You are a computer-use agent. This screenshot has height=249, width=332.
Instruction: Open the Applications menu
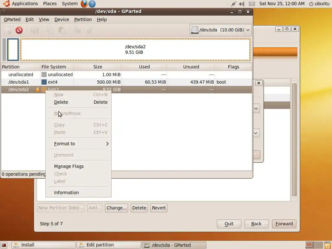(x=25, y=4)
